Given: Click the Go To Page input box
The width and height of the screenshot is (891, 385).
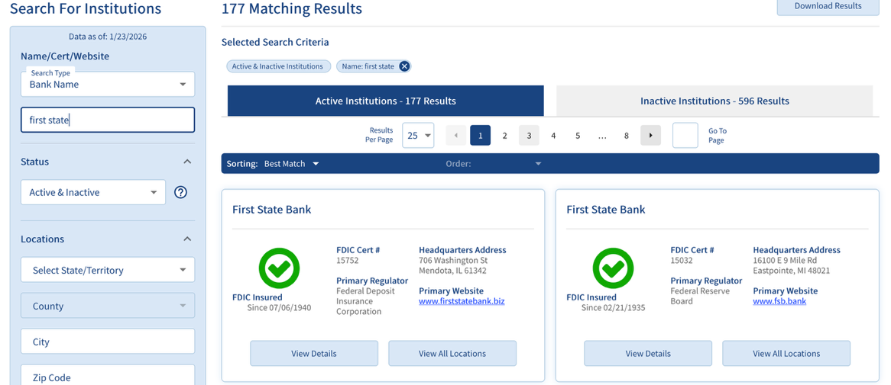Looking at the screenshot, I should point(685,136).
